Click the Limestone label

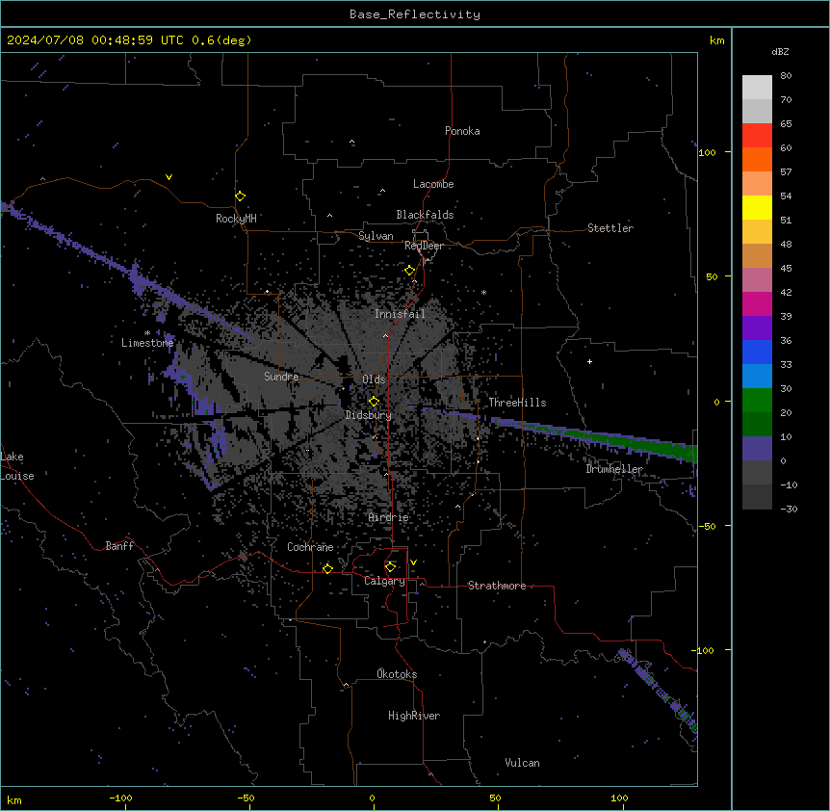point(147,343)
